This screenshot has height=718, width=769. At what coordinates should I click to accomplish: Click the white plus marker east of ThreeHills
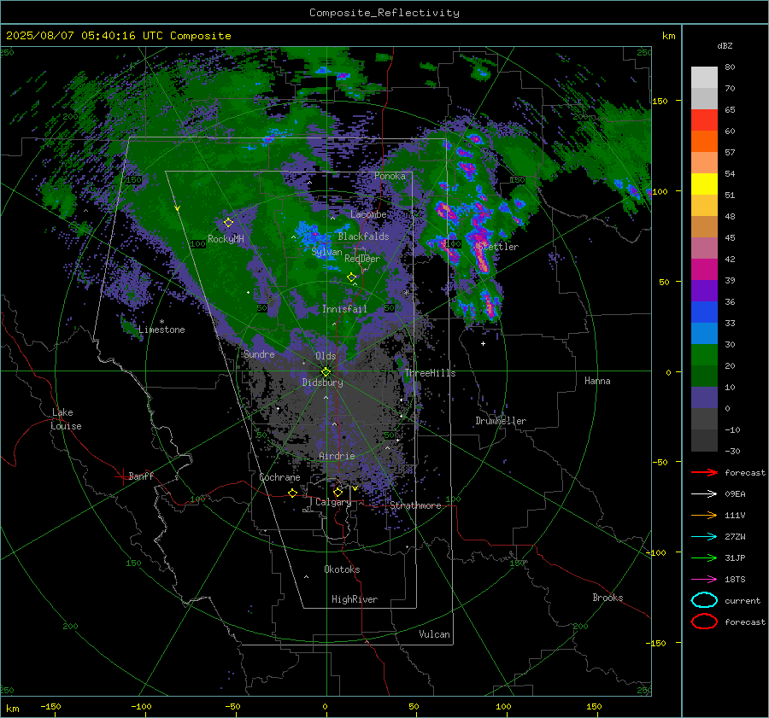(x=483, y=343)
